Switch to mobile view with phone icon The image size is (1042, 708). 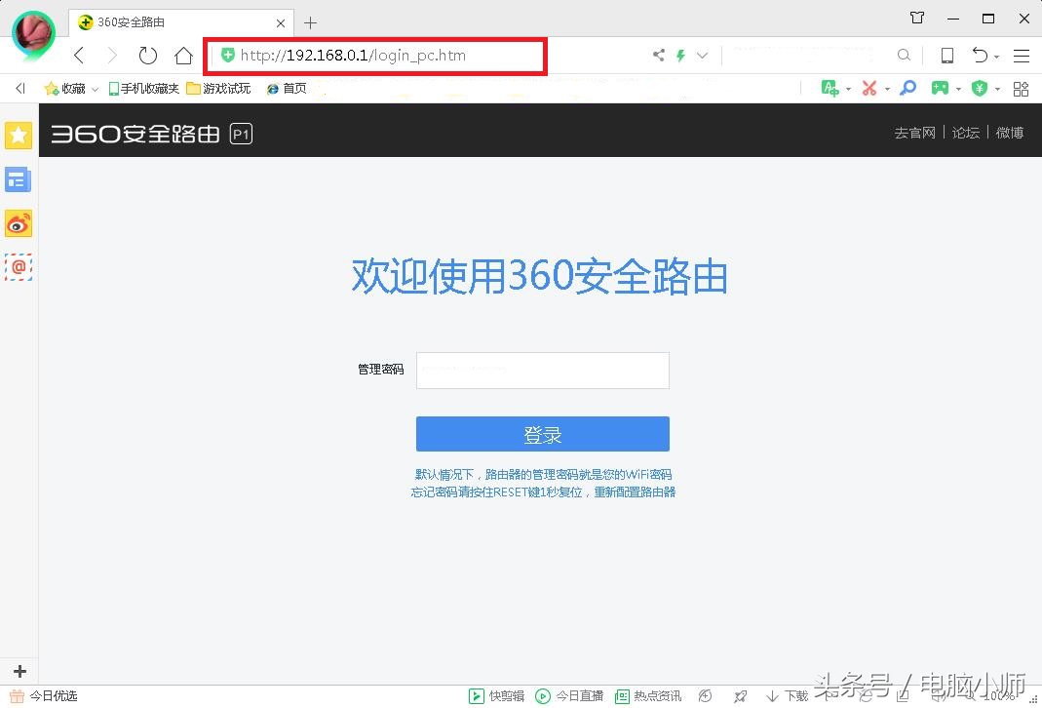point(947,56)
